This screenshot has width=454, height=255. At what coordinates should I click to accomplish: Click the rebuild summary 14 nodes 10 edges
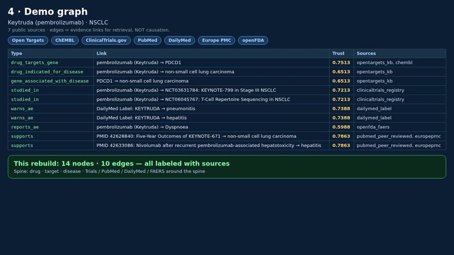(x=122, y=164)
